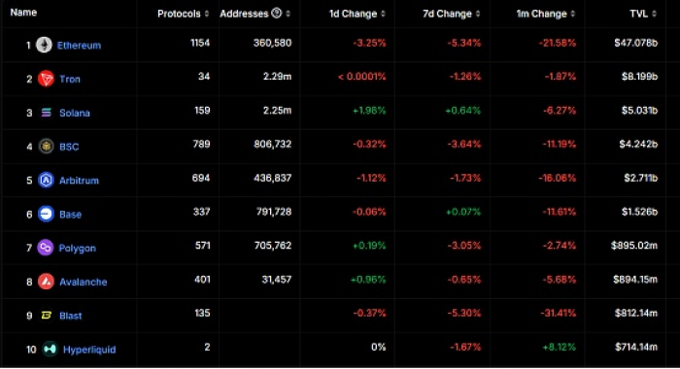The height and width of the screenshot is (369, 680).
Task: Sort the chains by TVL column
Action: 643,14
